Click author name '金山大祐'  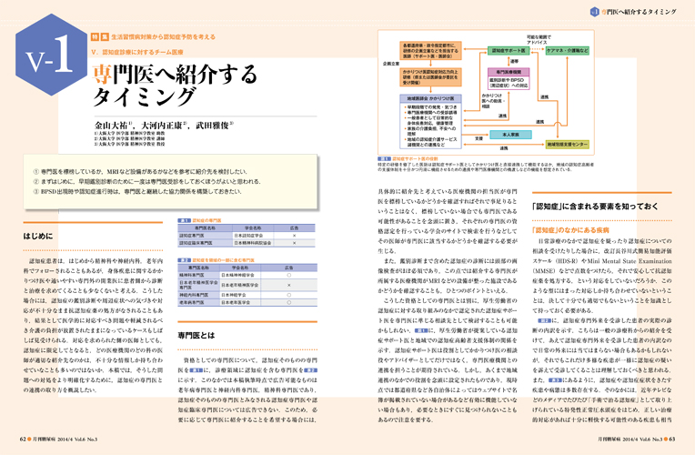[113, 126]
